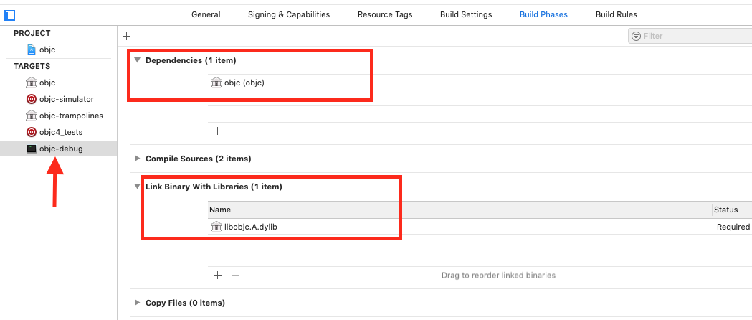Open the Signing & Capabilities tab
The width and height of the screenshot is (752, 320).
point(289,14)
